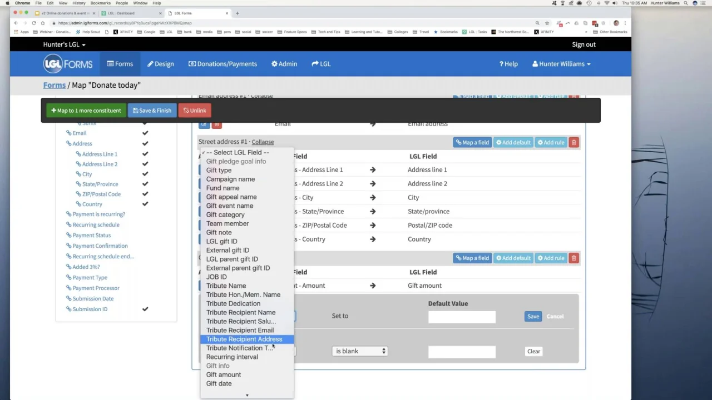Image resolution: width=712 pixels, height=400 pixels.
Task: Click the Default Value input field
Action: [462, 316]
